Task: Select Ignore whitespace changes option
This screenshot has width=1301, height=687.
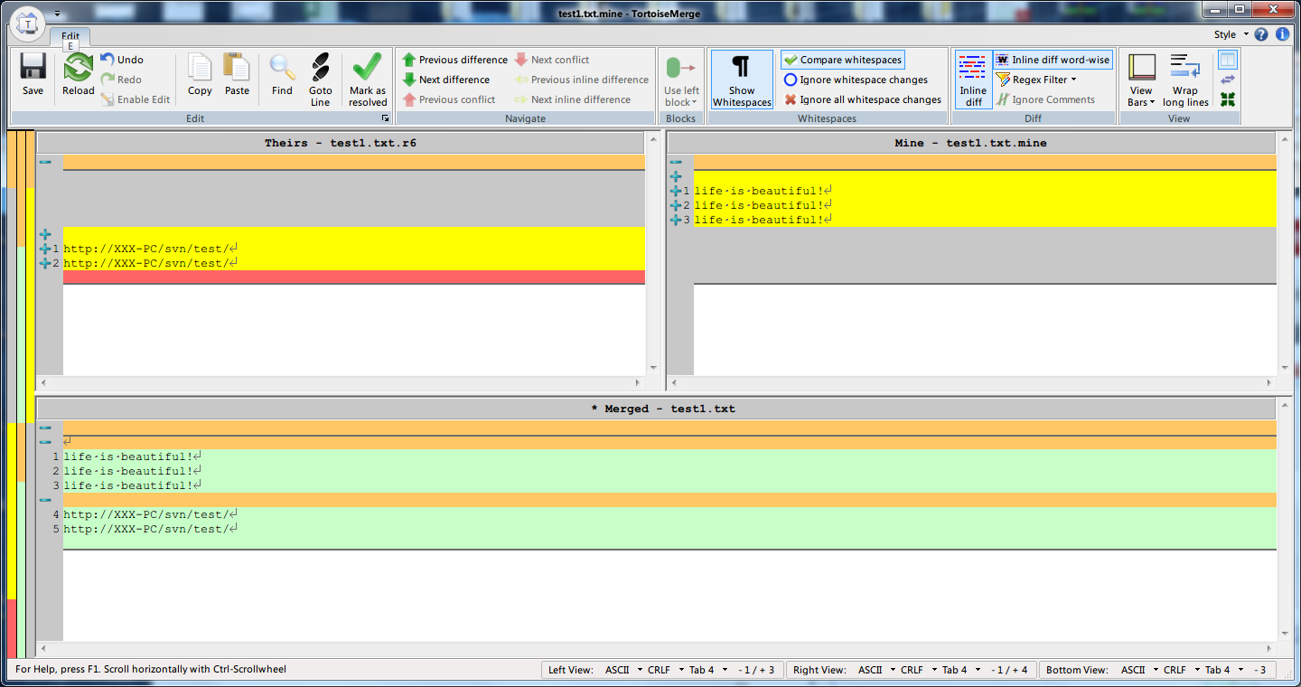Action: [855, 80]
